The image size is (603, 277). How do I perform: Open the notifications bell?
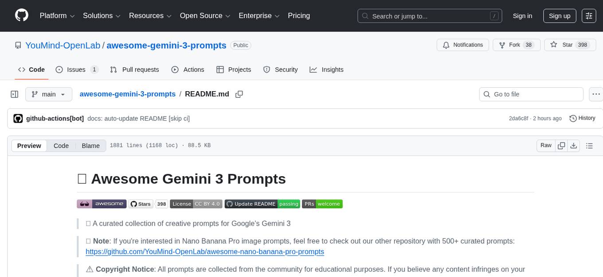pos(446,45)
